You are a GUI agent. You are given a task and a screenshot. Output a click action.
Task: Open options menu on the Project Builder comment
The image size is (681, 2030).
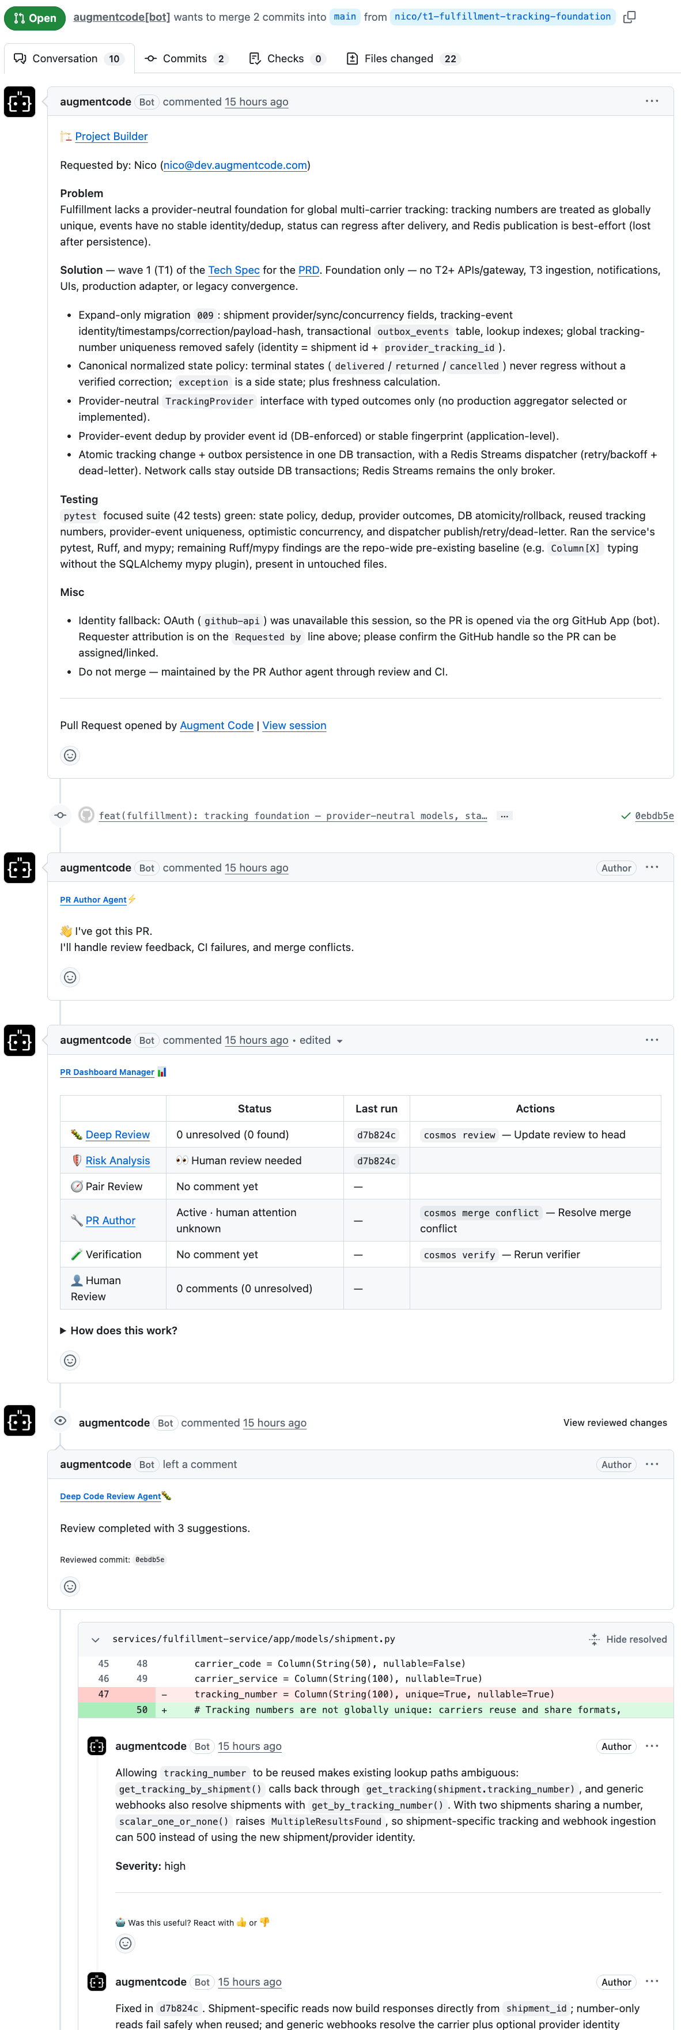pos(652,101)
